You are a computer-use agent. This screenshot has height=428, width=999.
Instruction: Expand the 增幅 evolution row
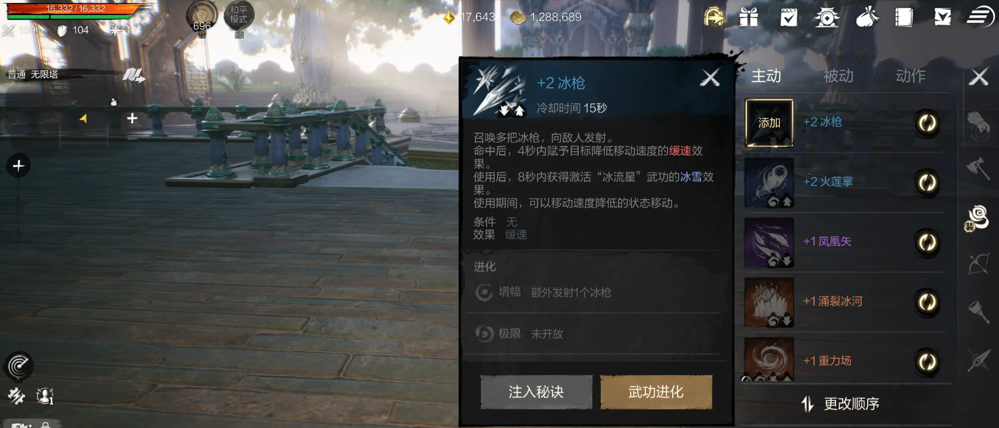592,292
